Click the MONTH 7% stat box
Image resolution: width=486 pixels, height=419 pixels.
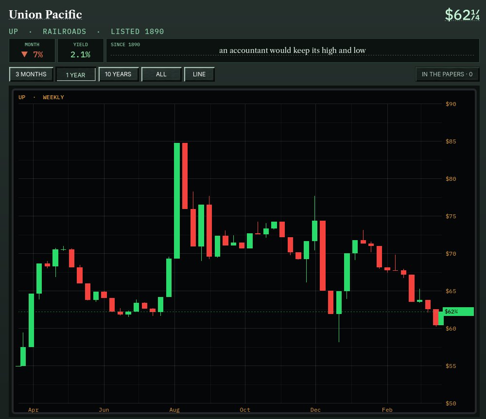[x=32, y=51]
